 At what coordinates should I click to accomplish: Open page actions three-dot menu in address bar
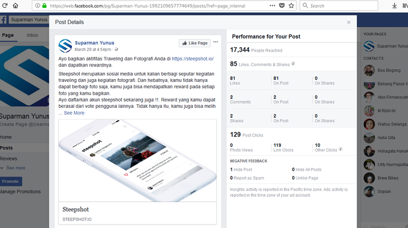(272, 5)
